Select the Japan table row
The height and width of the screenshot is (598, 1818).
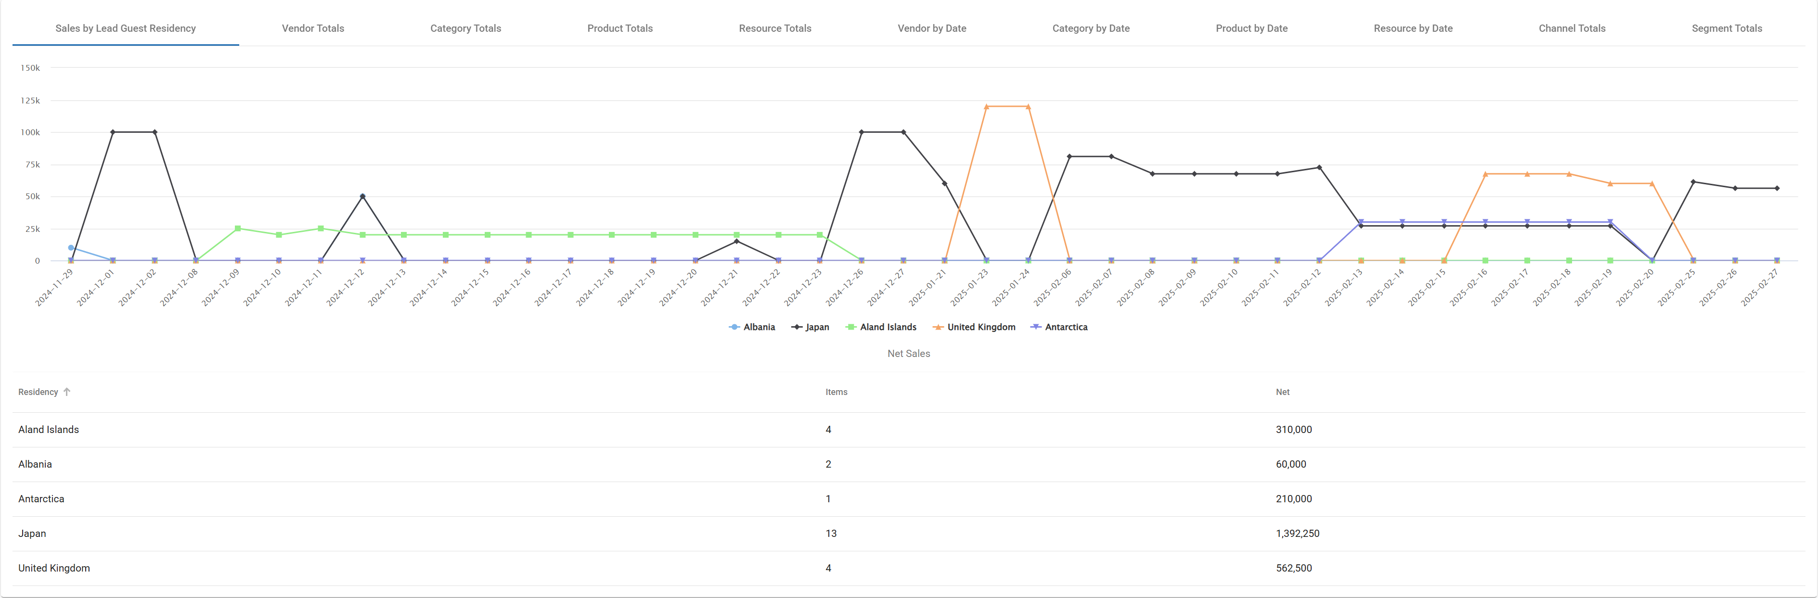click(32, 533)
